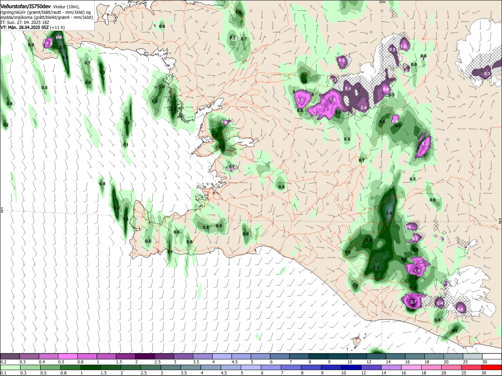The image size is (502, 376).
Task: Pick the grey-teal 16 swatch in upper legend
Action: coord(415,356)
